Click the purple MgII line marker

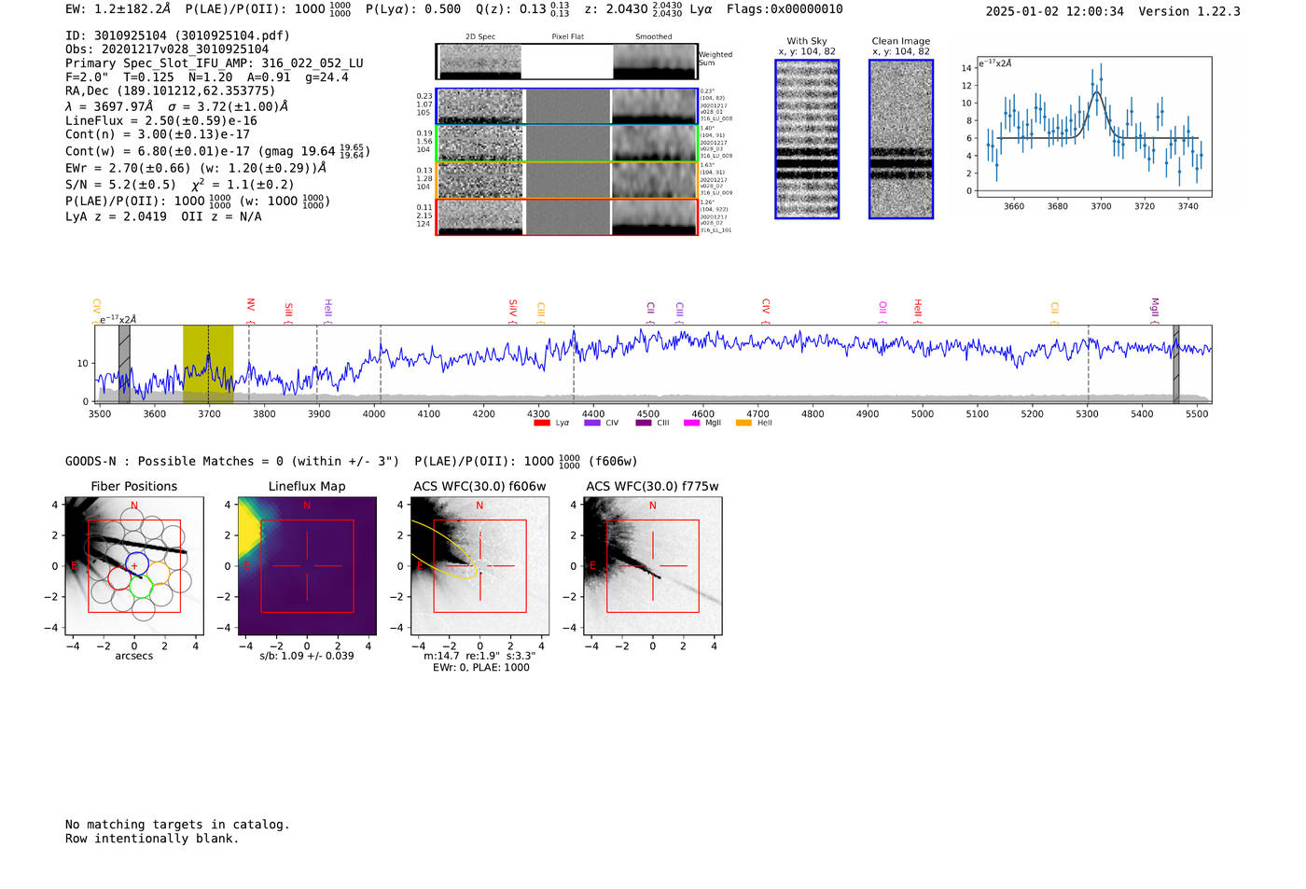[x=1154, y=309]
